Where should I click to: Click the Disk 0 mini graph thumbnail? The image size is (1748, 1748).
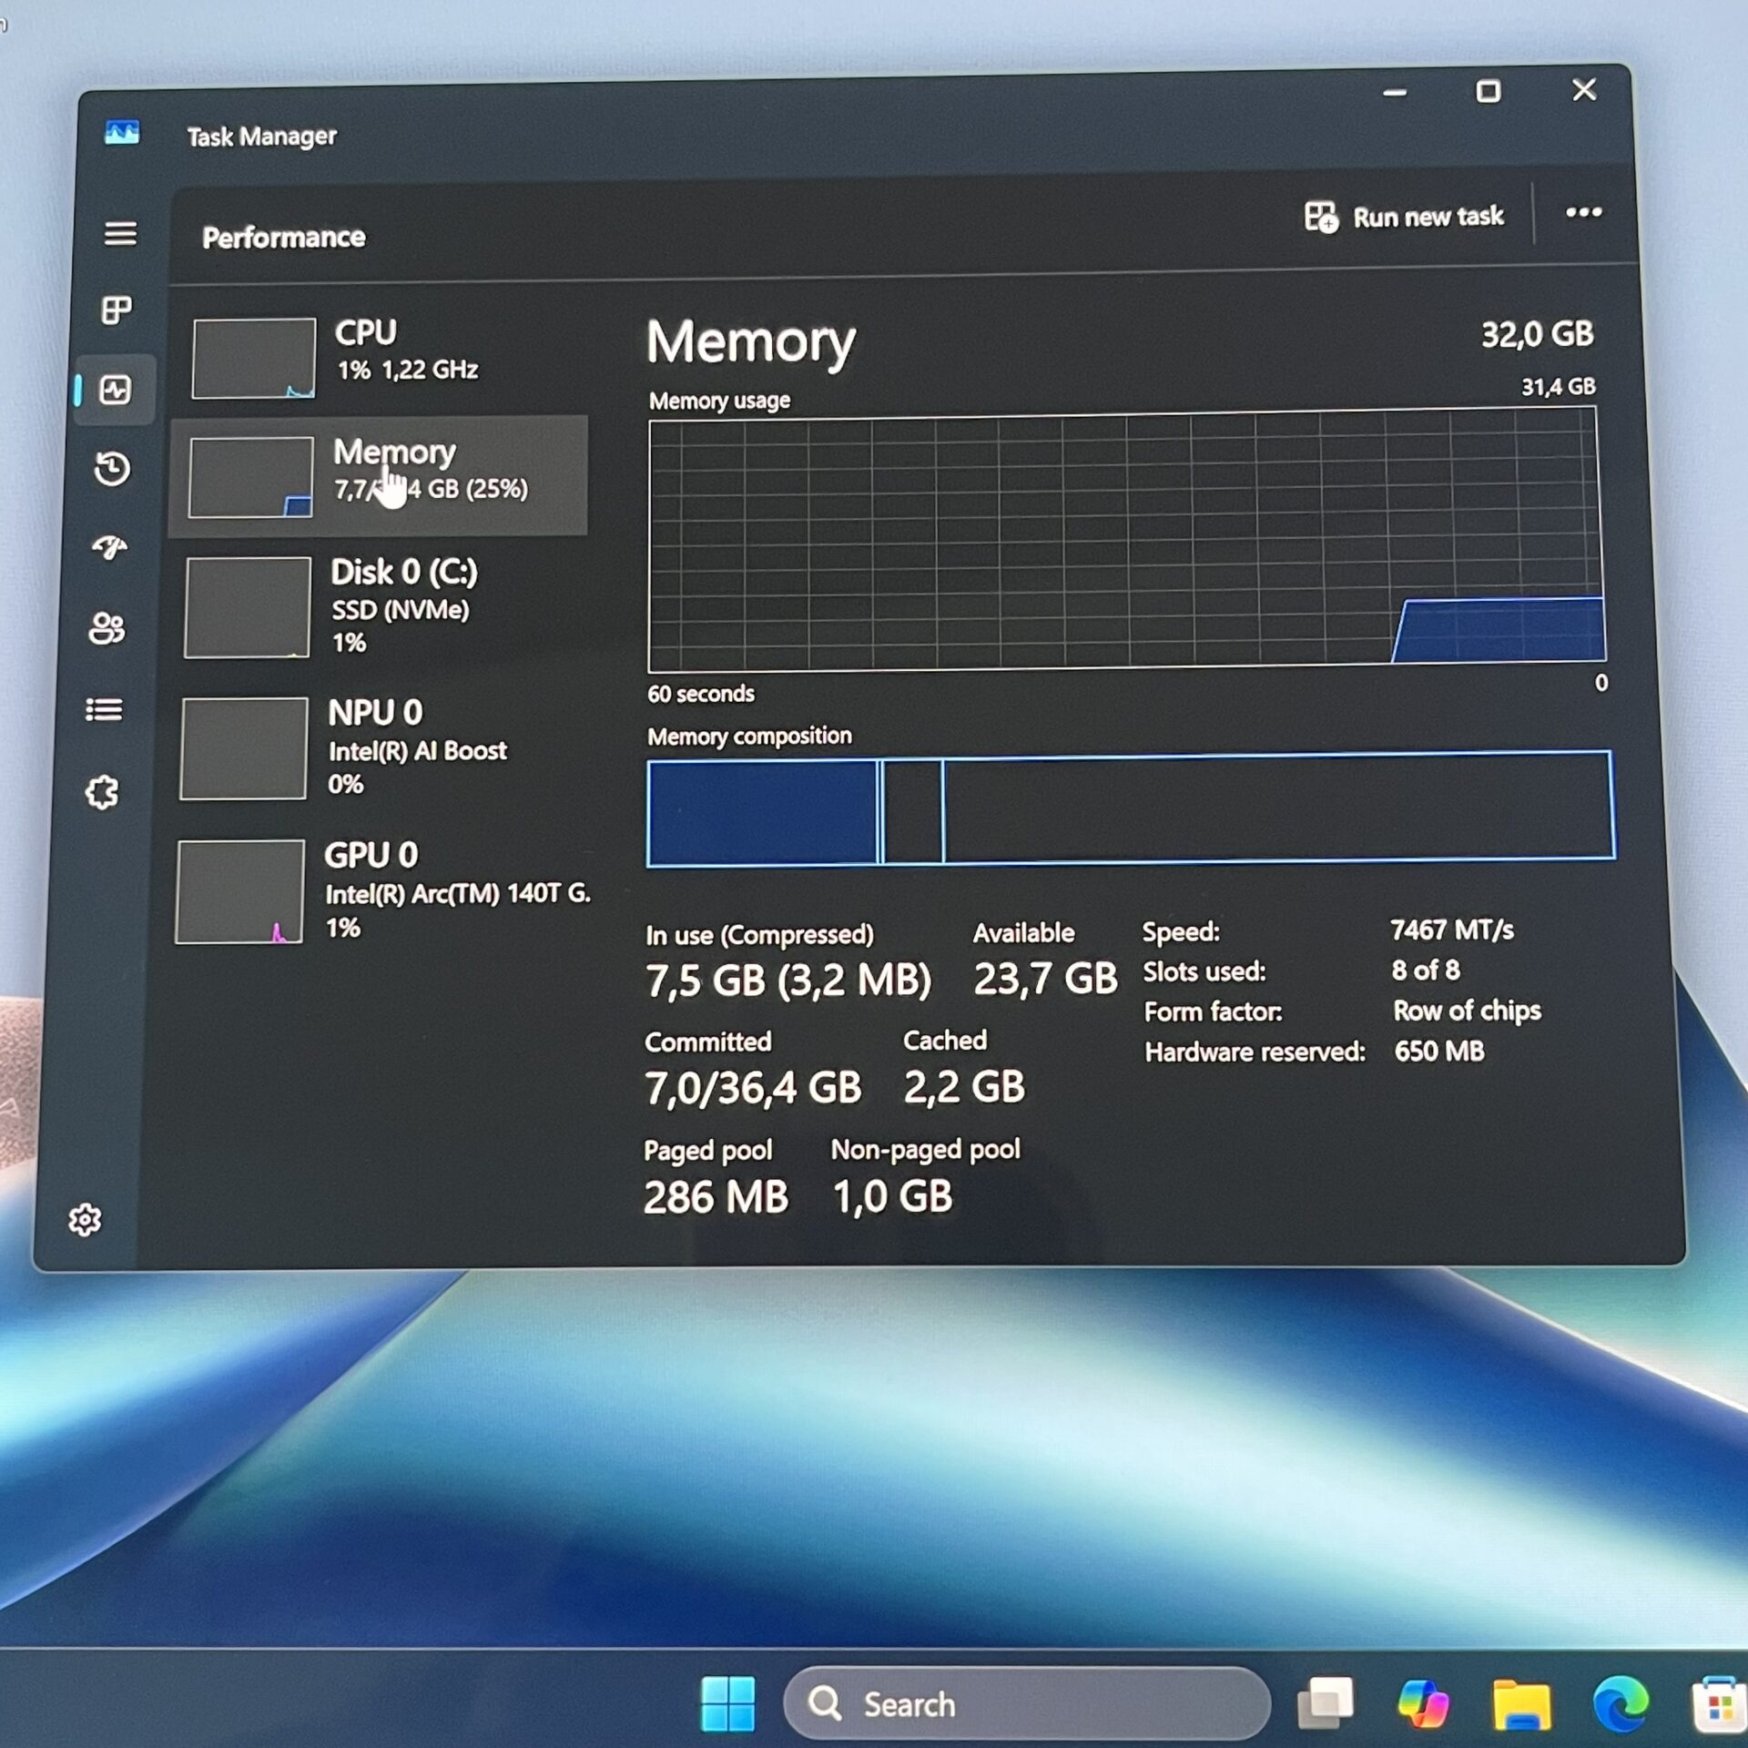tap(247, 607)
